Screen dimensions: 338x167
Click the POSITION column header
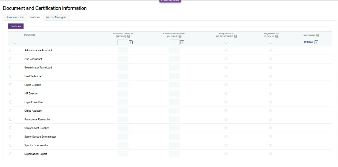[x=30, y=35]
